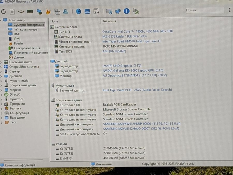Select the D: (NTFS) partition row
The height and width of the screenshot is (175, 233).
coord(100,153)
